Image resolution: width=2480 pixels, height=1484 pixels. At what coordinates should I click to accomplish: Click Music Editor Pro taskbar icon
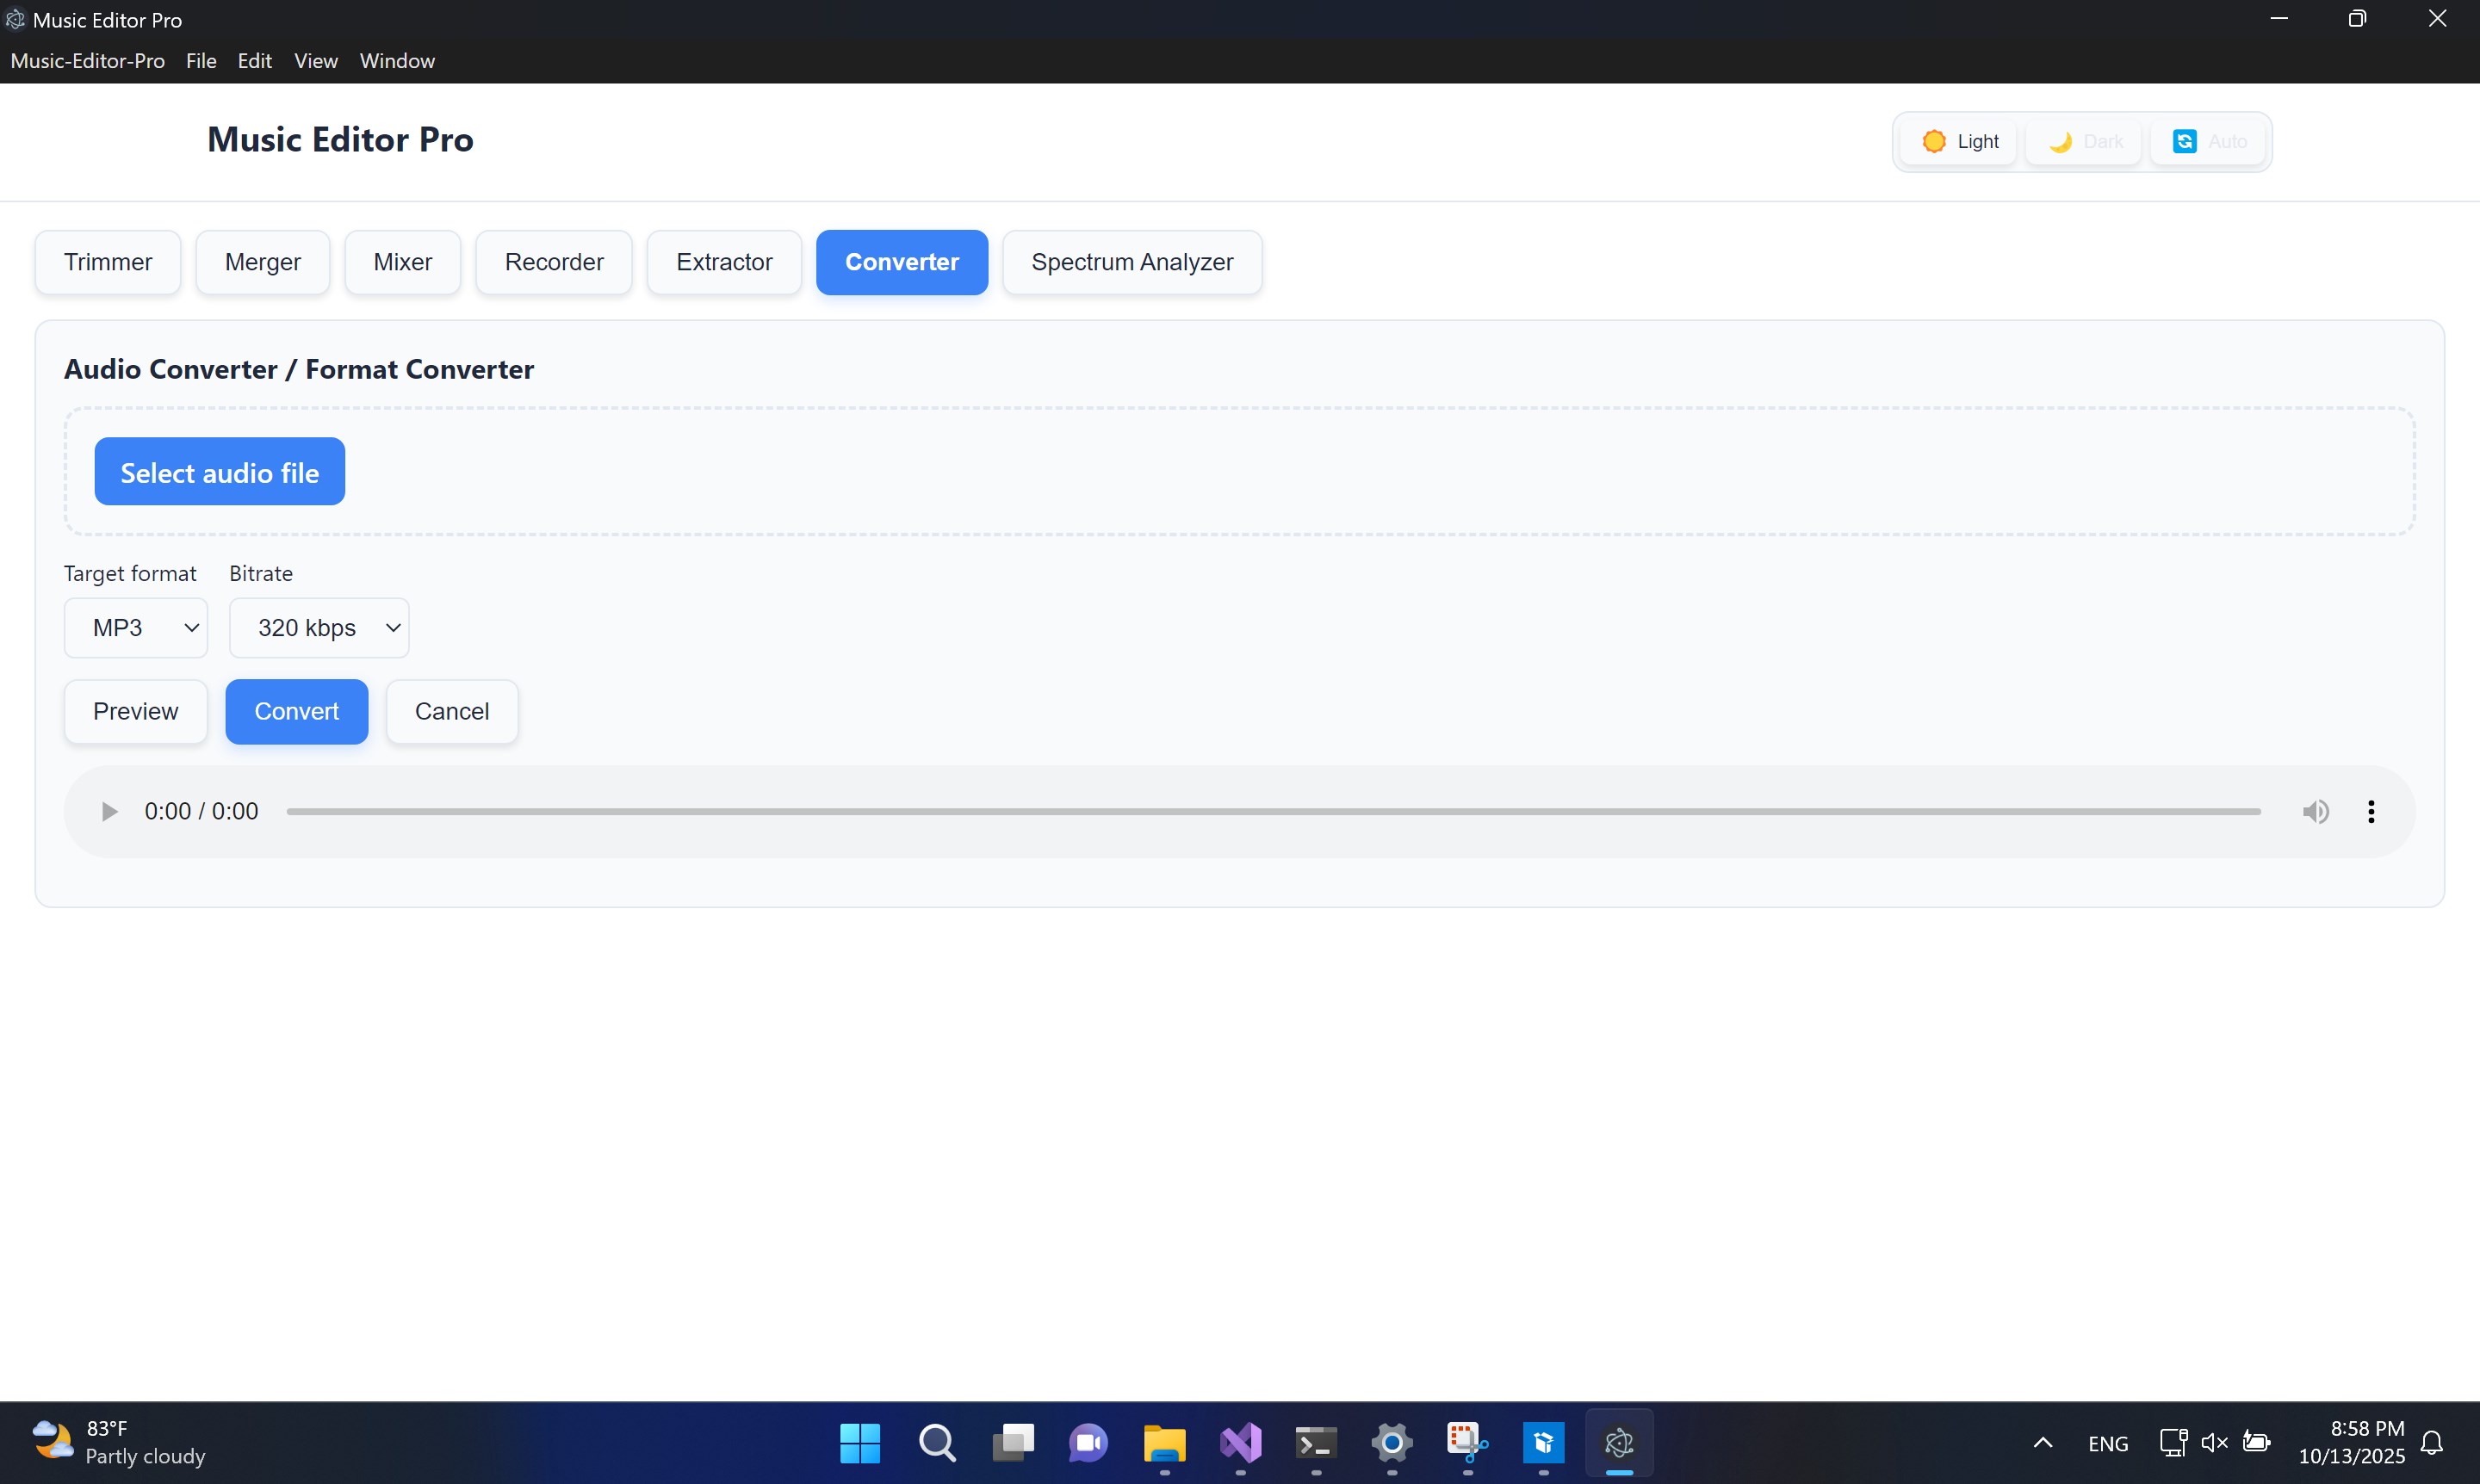point(1620,1443)
